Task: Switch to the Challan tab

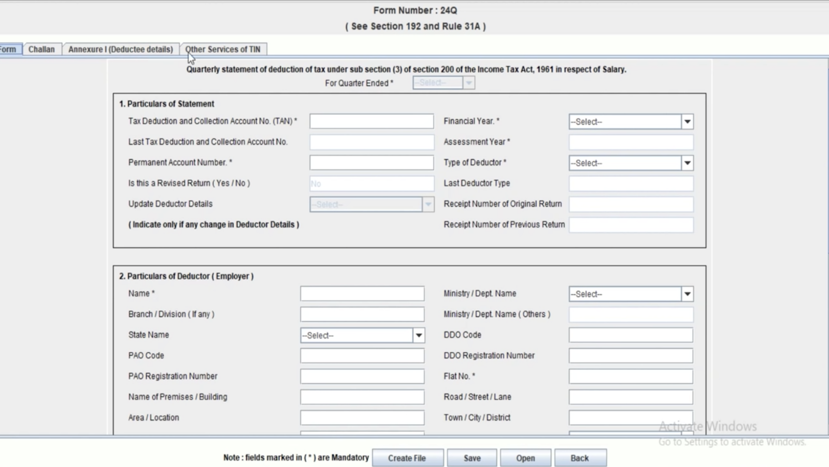Action: [41, 49]
